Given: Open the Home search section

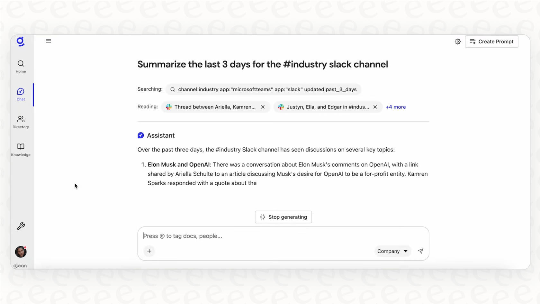Looking at the screenshot, I should click(x=21, y=66).
